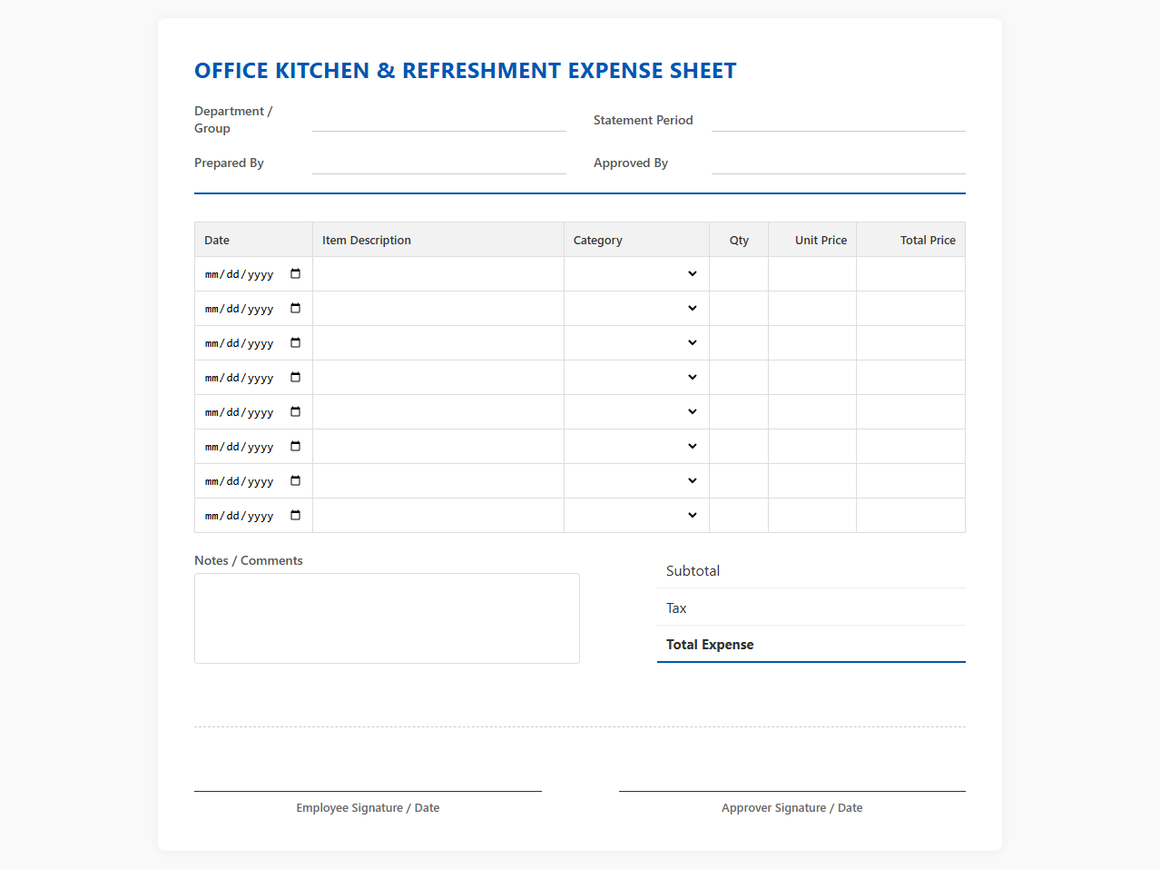Focus the Prepared By input field
Viewport: 1160px width, 869px height.
439,163
